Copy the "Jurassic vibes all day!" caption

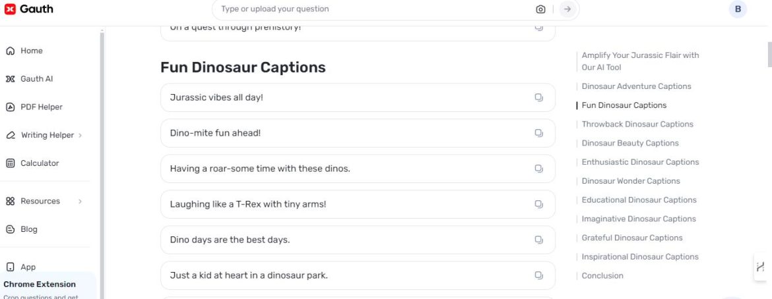tap(538, 97)
